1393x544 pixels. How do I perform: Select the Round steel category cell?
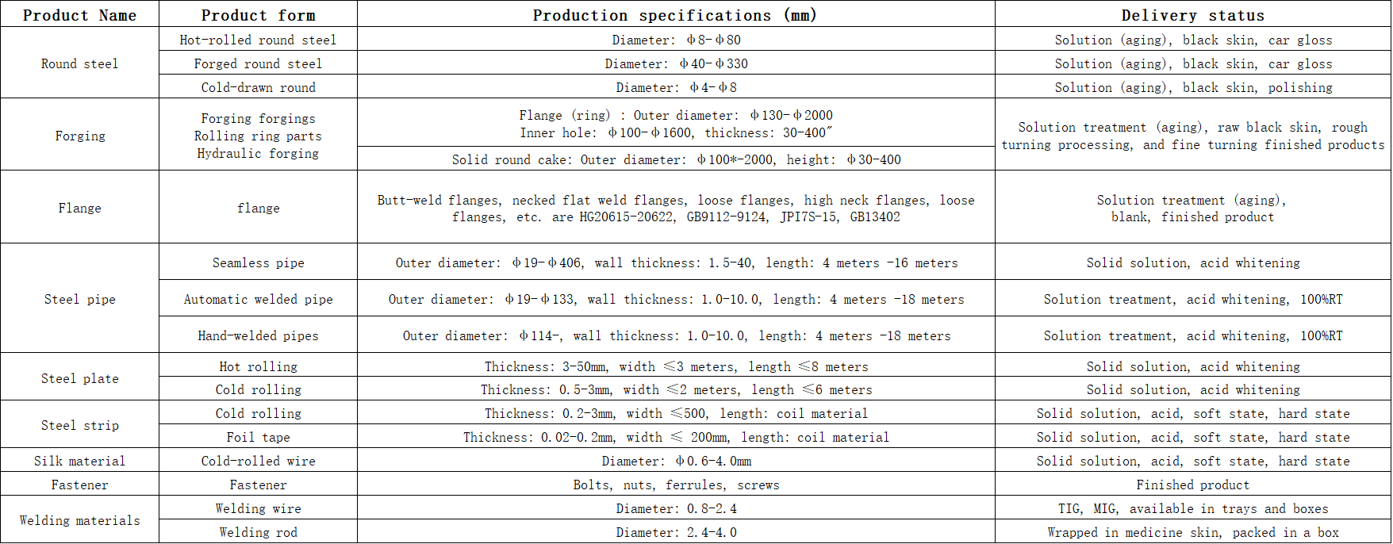coord(79,63)
